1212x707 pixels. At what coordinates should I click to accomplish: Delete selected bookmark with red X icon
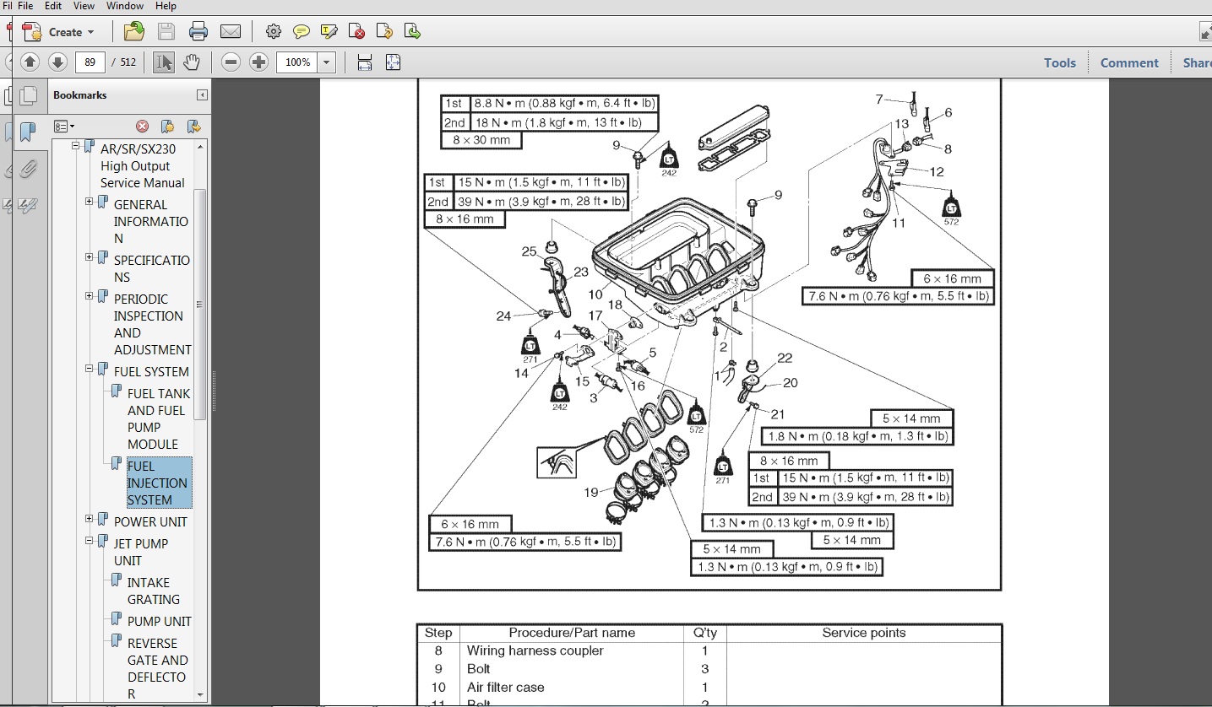pos(142,127)
